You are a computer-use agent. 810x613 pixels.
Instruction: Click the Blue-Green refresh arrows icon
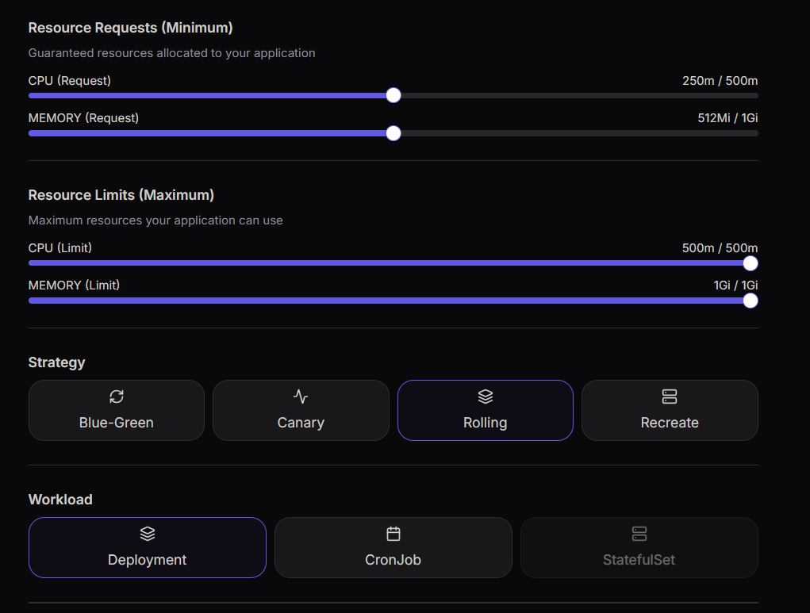coord(117,397)
